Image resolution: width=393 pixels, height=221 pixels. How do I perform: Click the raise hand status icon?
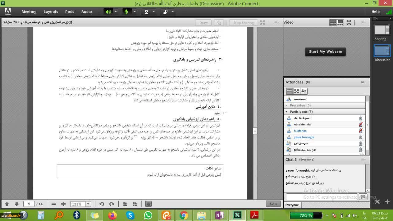point(165,12)
